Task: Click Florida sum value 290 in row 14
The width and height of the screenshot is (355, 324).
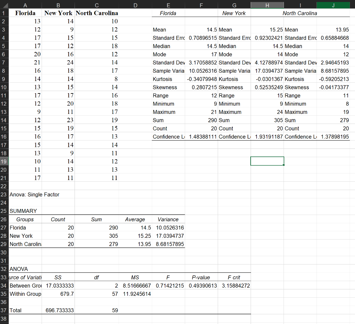Action: click(213, 120)
